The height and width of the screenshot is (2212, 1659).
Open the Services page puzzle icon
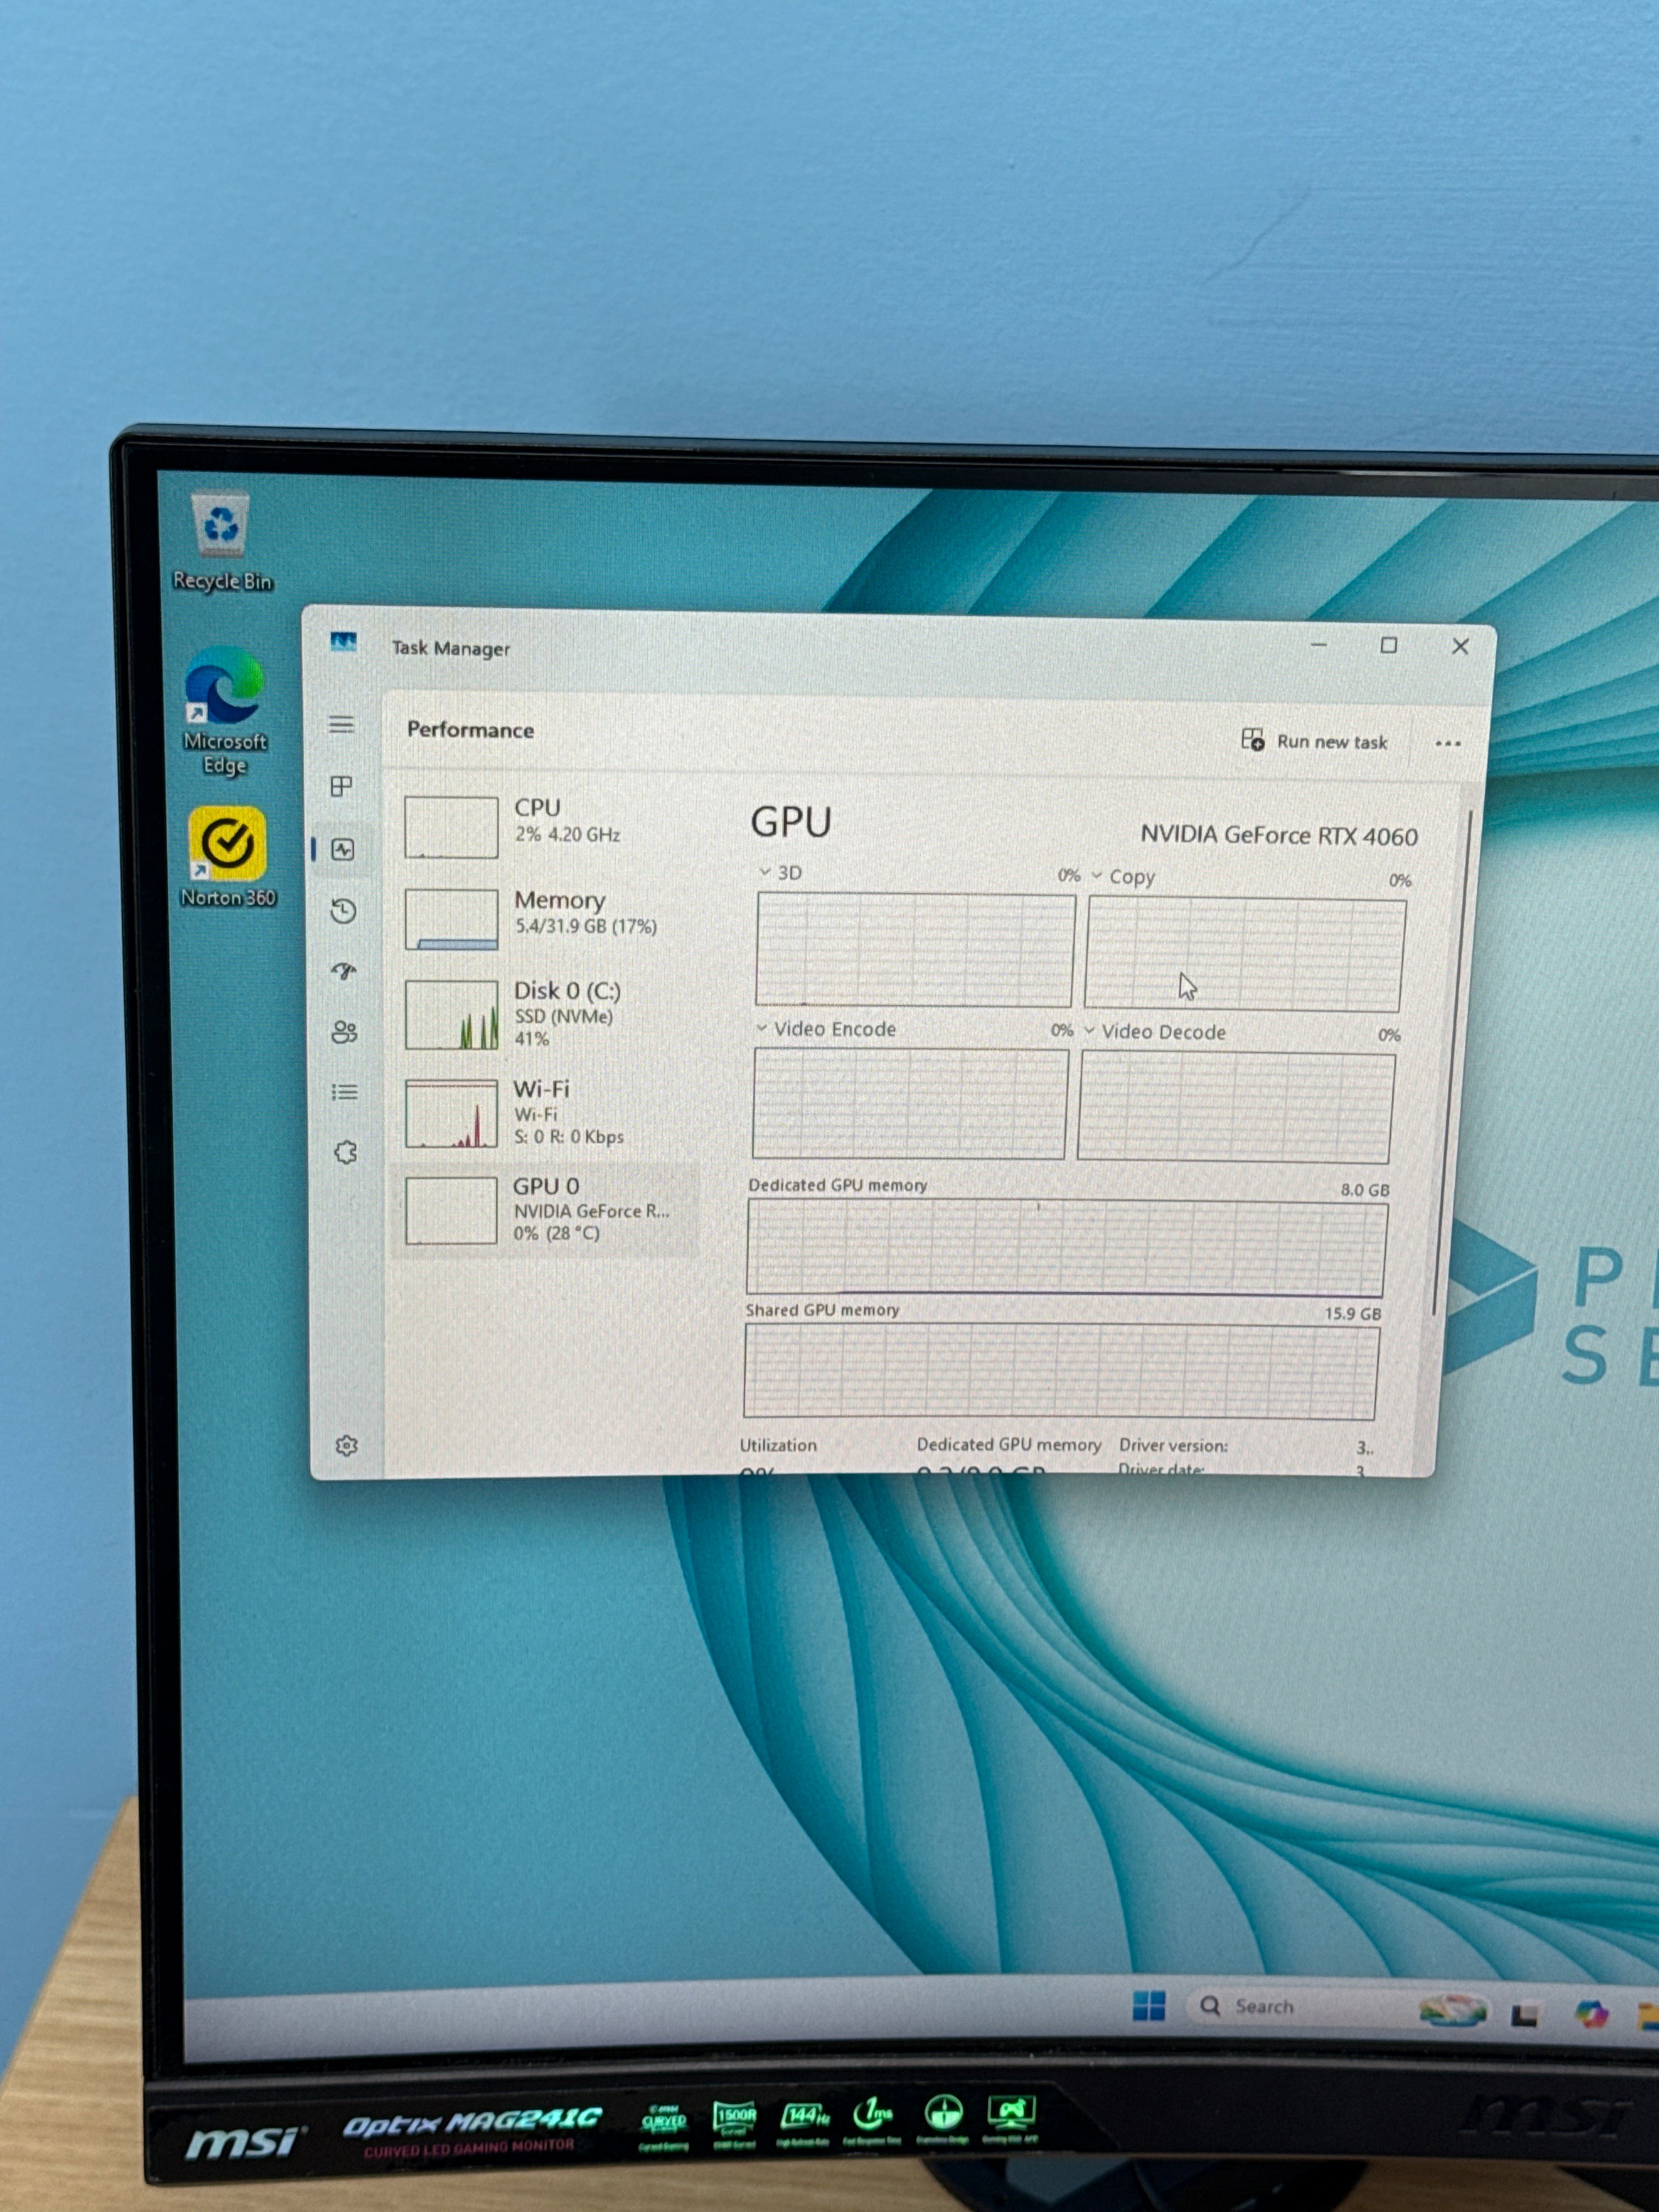tap(346, 1152)
